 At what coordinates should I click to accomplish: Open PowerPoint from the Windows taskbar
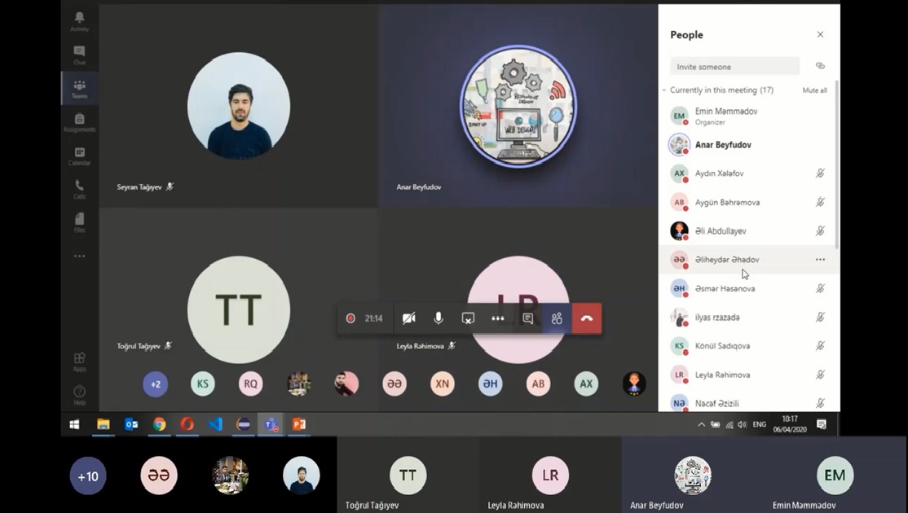pyautogui.click(x=299, y=424)
